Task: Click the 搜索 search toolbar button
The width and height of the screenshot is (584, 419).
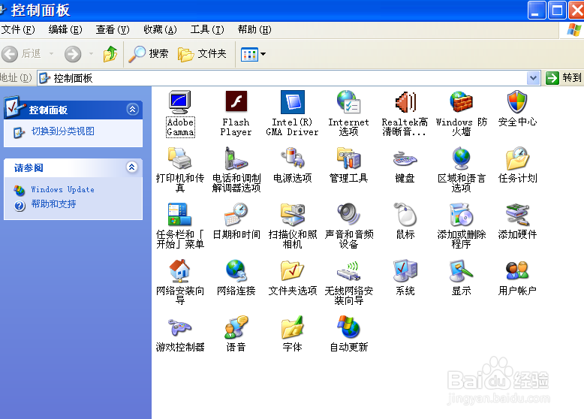Action: coord(149,54)
